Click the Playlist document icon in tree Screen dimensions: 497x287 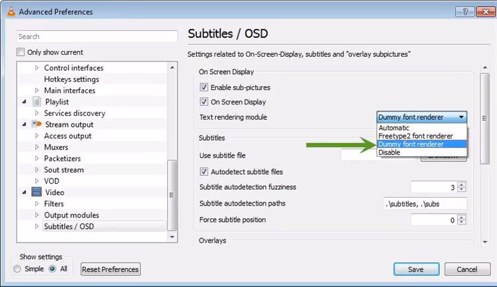(36, 102)
